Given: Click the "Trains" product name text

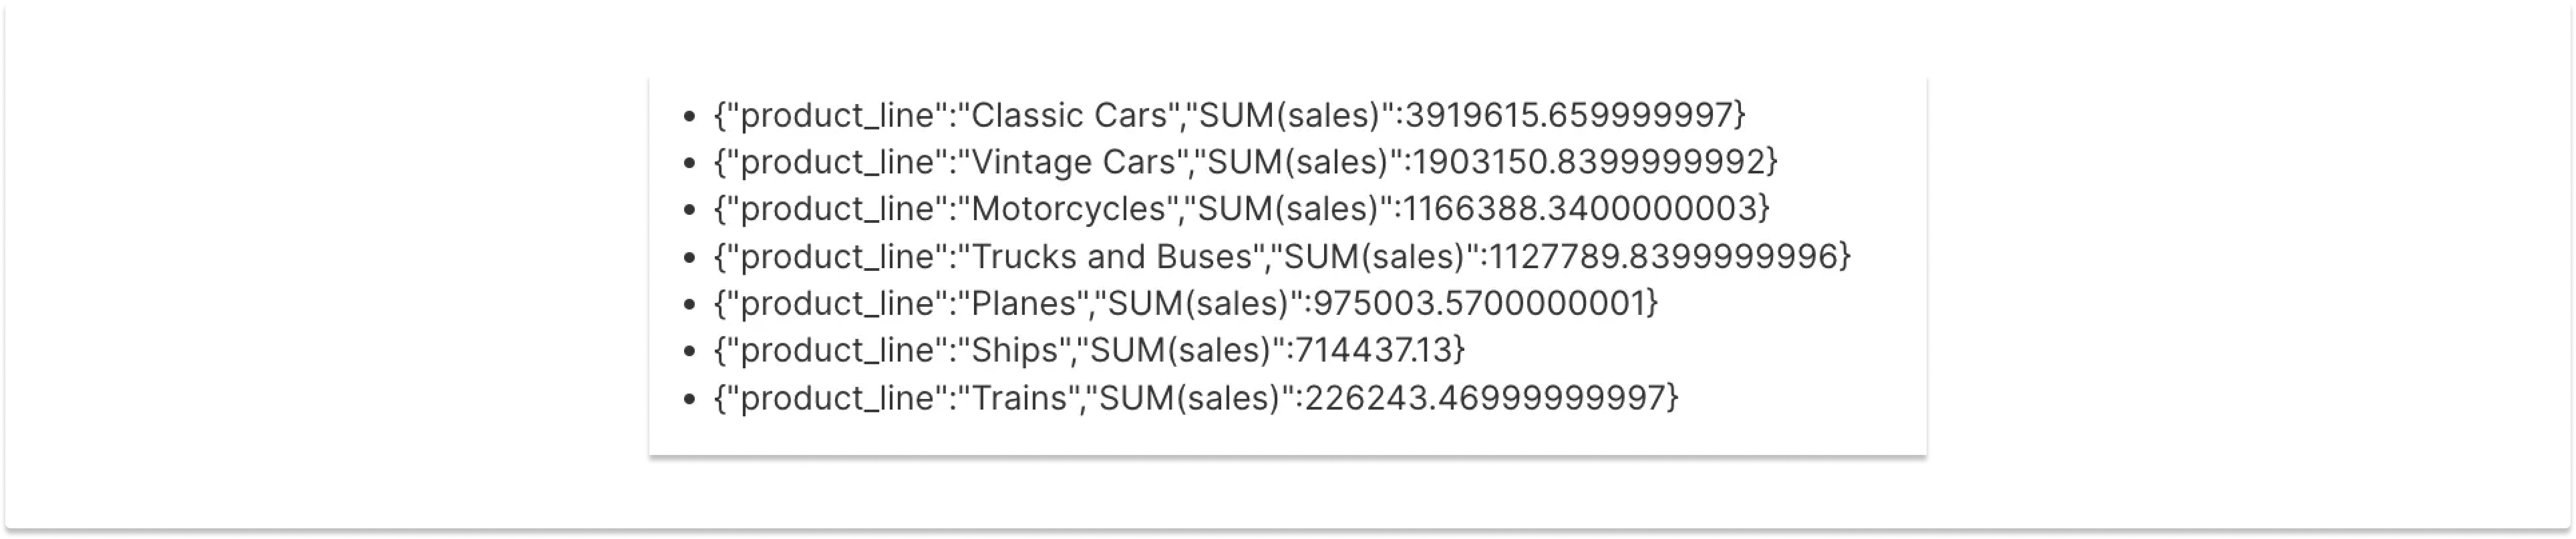Looking at the screenshot, I should click(x=1020, y=398).
